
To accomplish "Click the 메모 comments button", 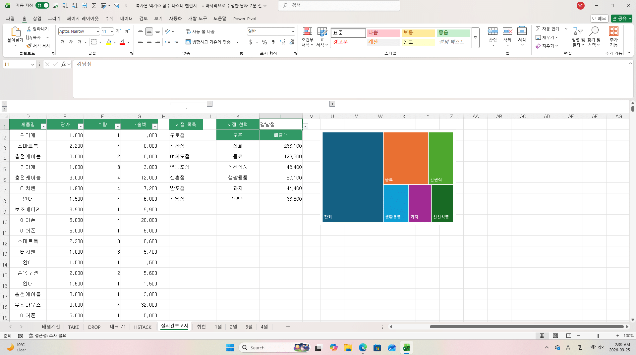I will pos(599,19).
